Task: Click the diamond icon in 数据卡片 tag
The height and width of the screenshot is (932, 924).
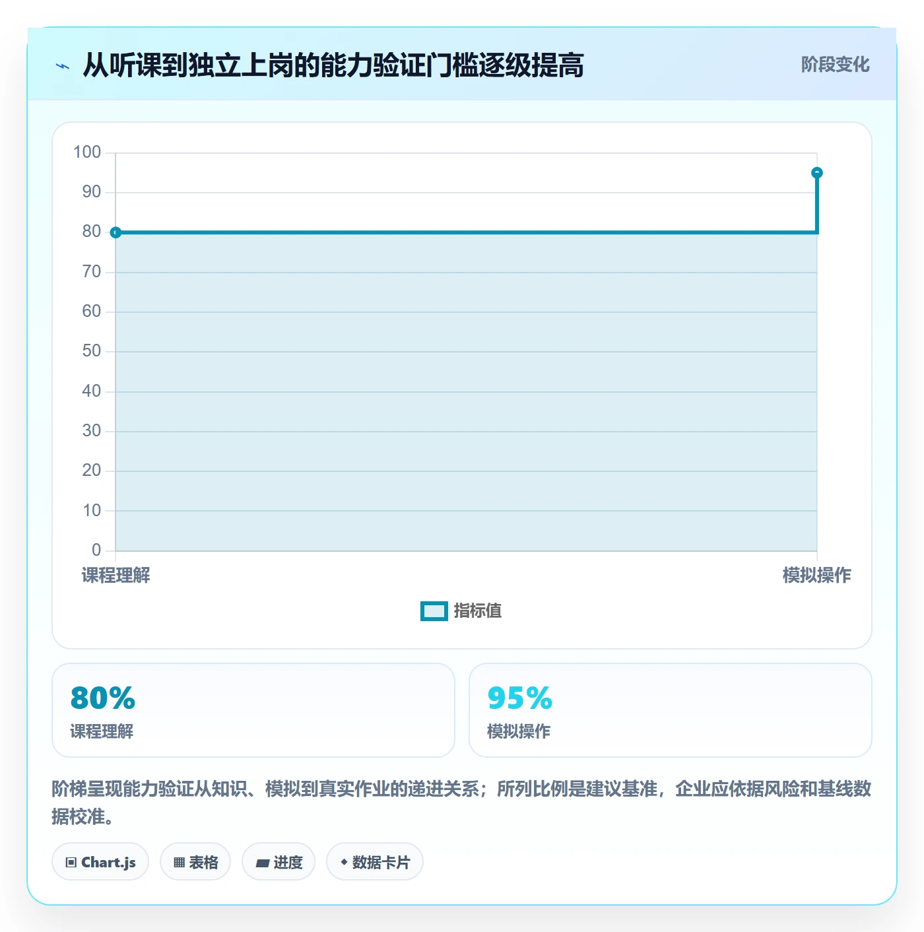Action: click(344, 862)
